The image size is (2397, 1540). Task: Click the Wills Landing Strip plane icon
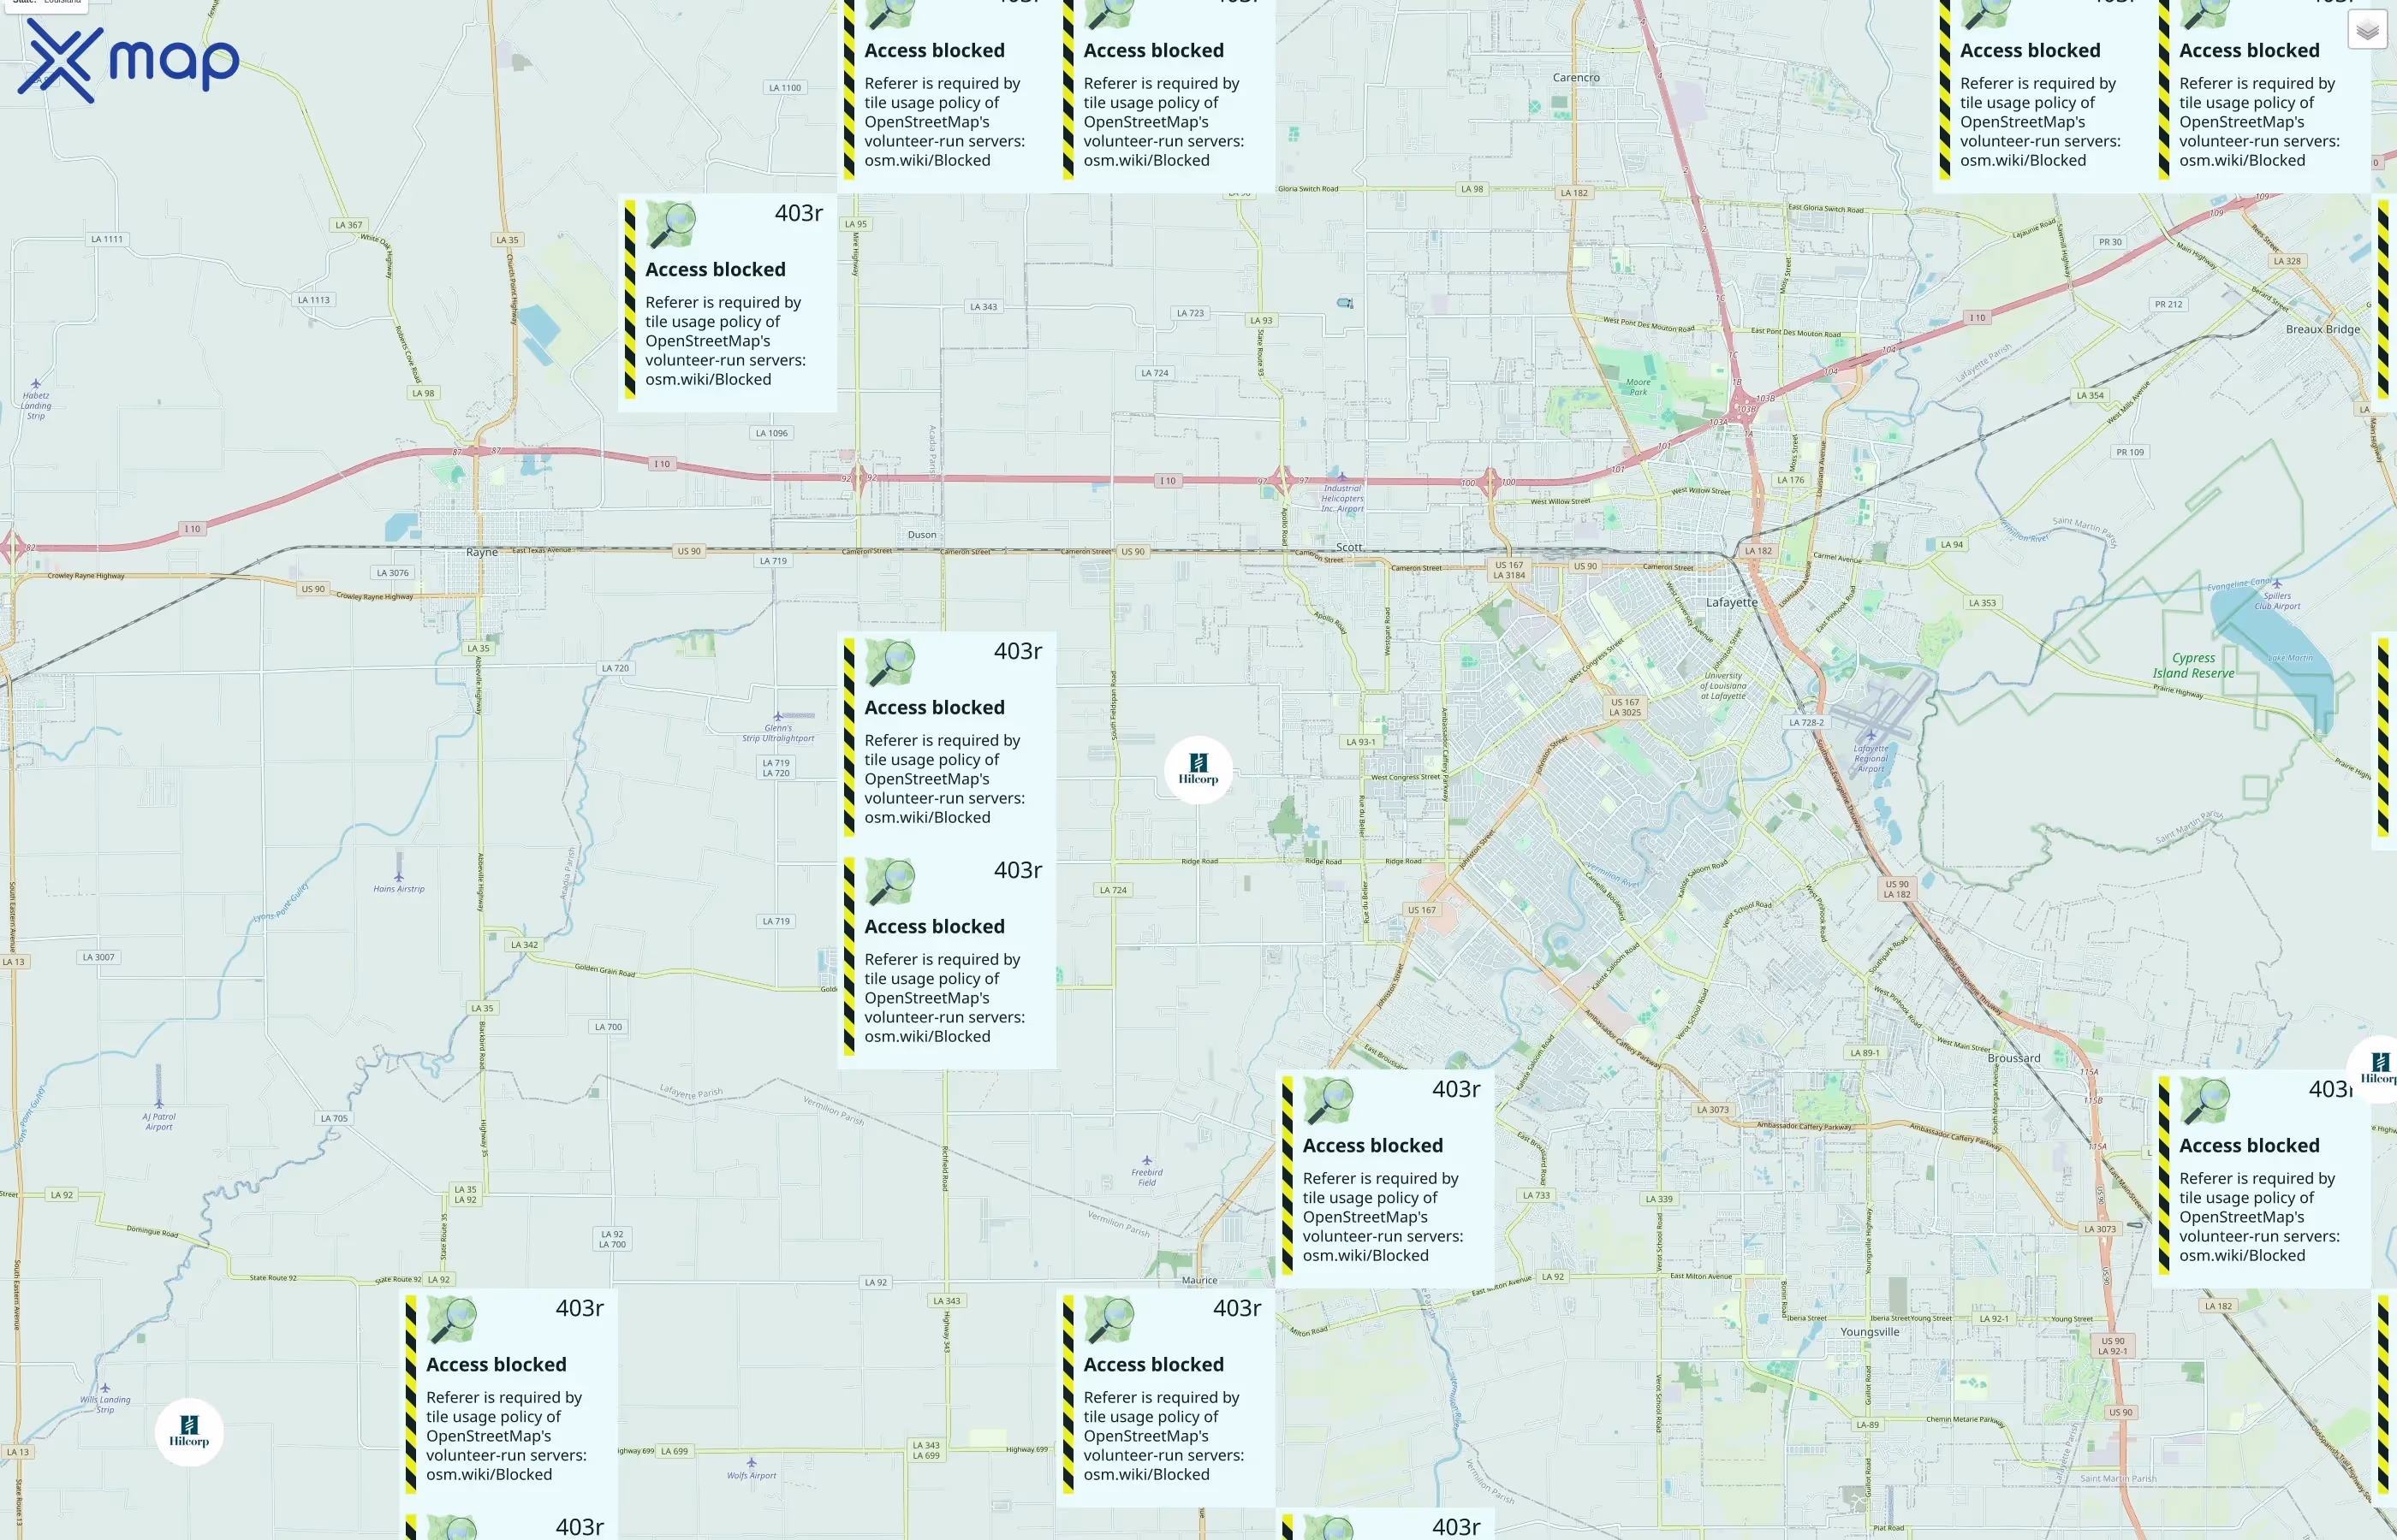click(105, 1388)
